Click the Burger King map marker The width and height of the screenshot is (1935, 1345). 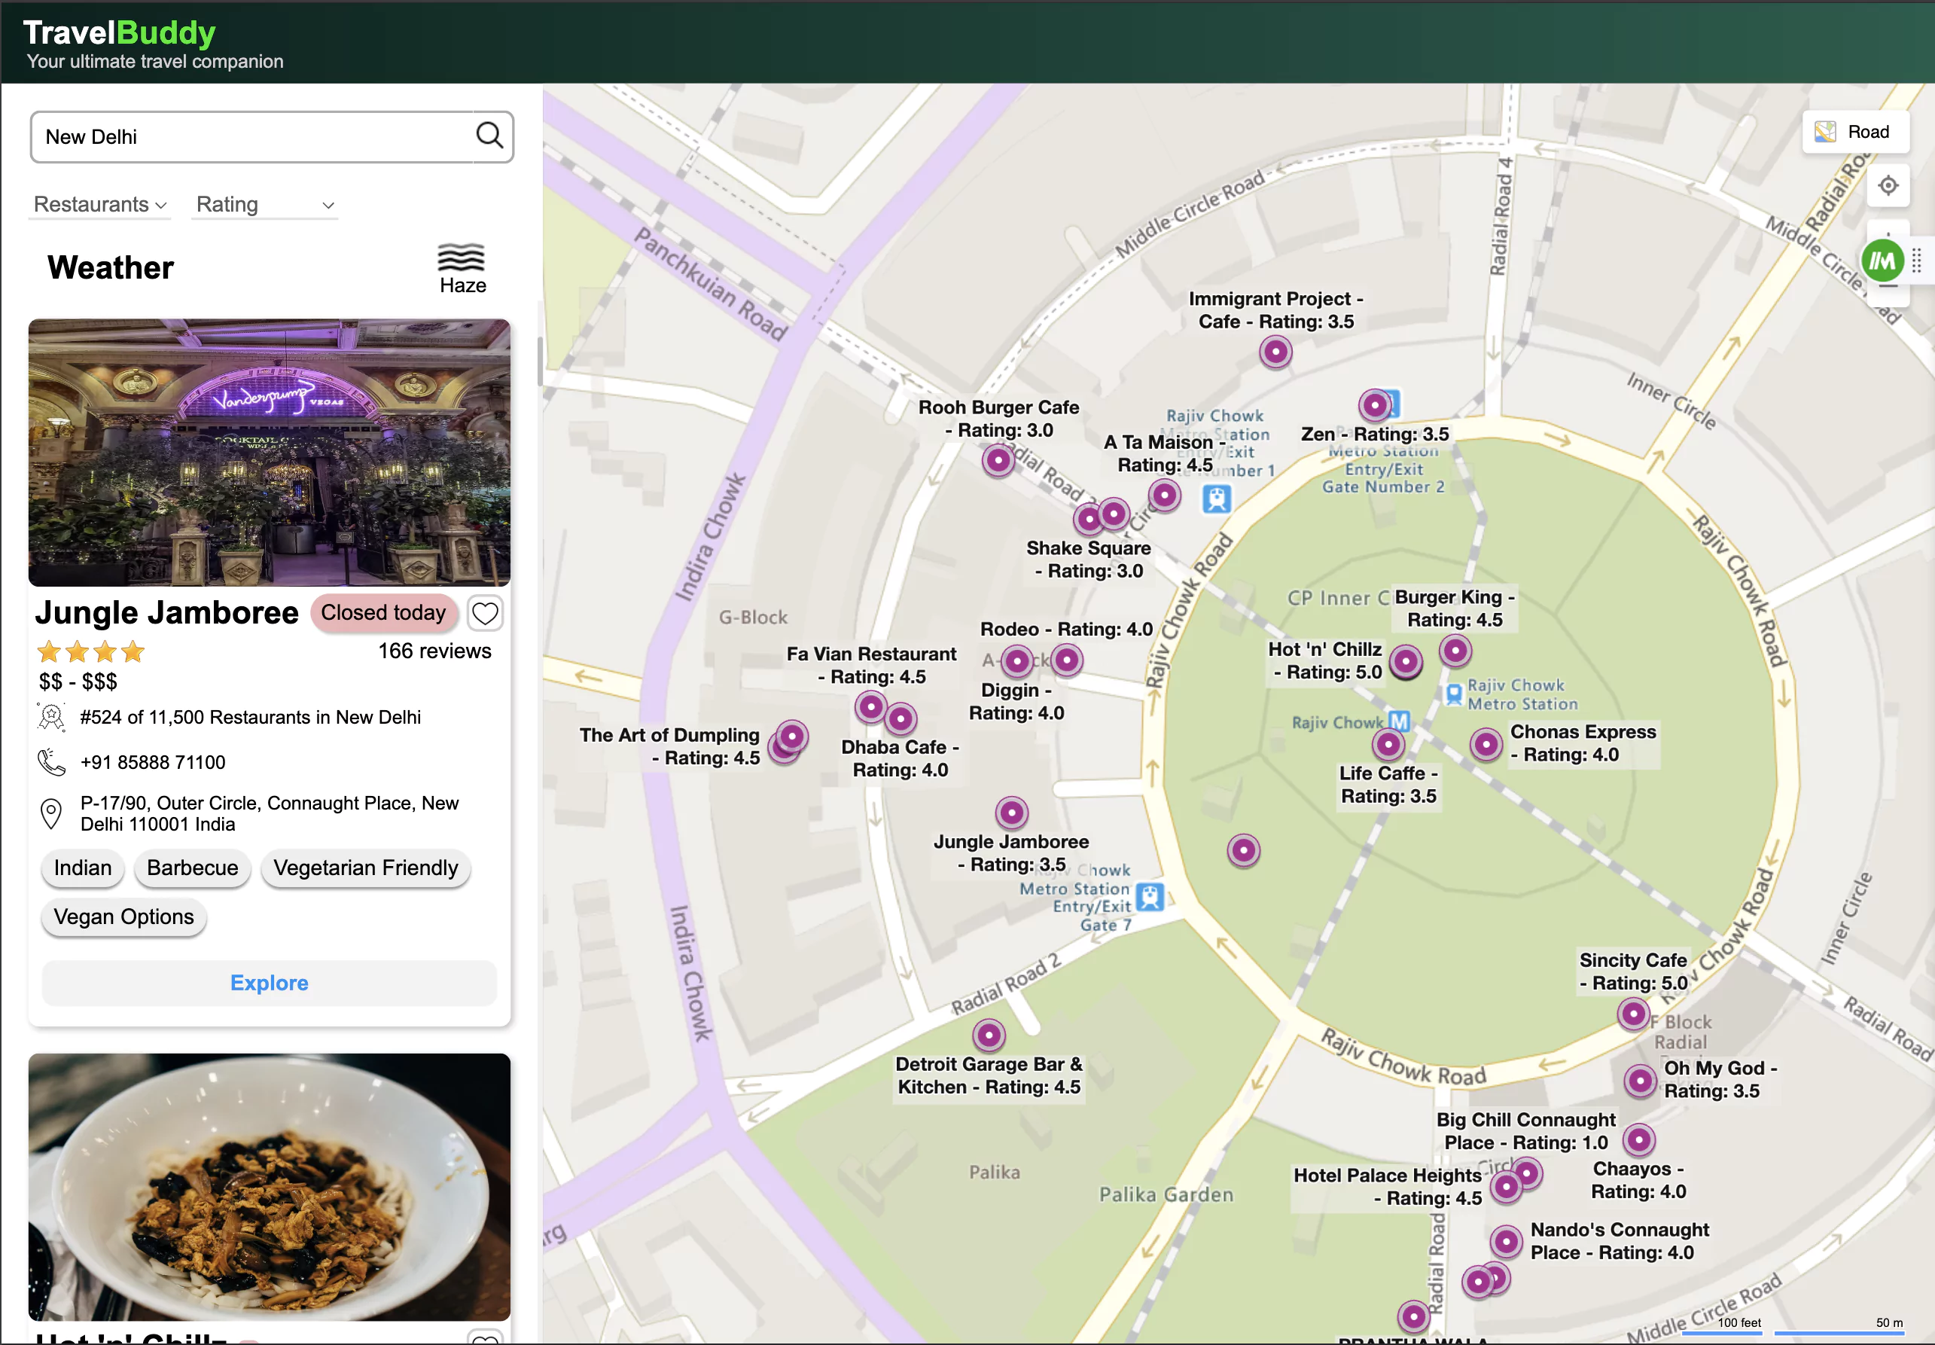[1455, 651]
